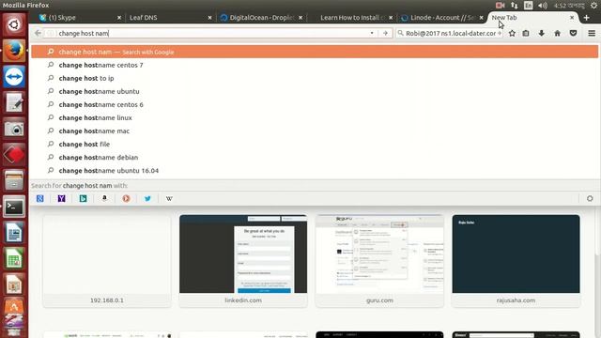Switch to Learn How to Install tab
Viewport: 601px width, 338px height.
coord(351,18)
